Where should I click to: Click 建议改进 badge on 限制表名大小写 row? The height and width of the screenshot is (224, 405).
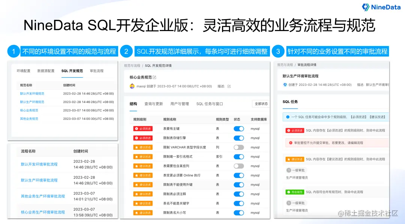143,213
